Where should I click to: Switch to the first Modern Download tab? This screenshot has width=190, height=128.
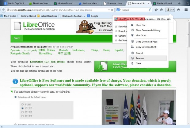coord(64,3)
